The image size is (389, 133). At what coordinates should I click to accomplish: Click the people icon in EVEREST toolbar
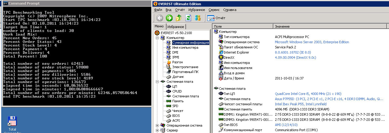198,18
